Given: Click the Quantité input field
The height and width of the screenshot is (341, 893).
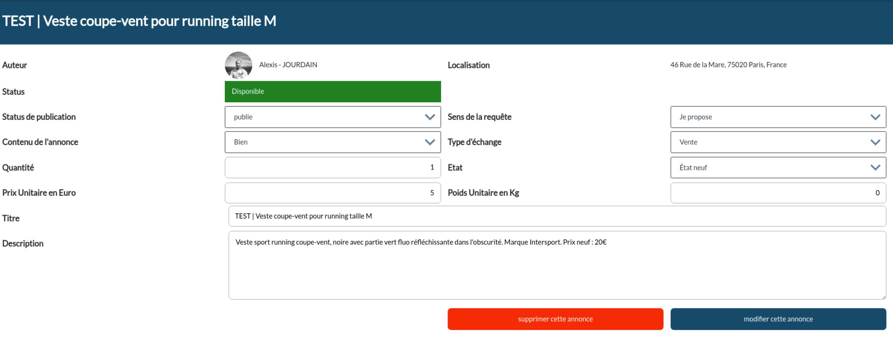Looking at the screenshot, I should tap(333, 168).
